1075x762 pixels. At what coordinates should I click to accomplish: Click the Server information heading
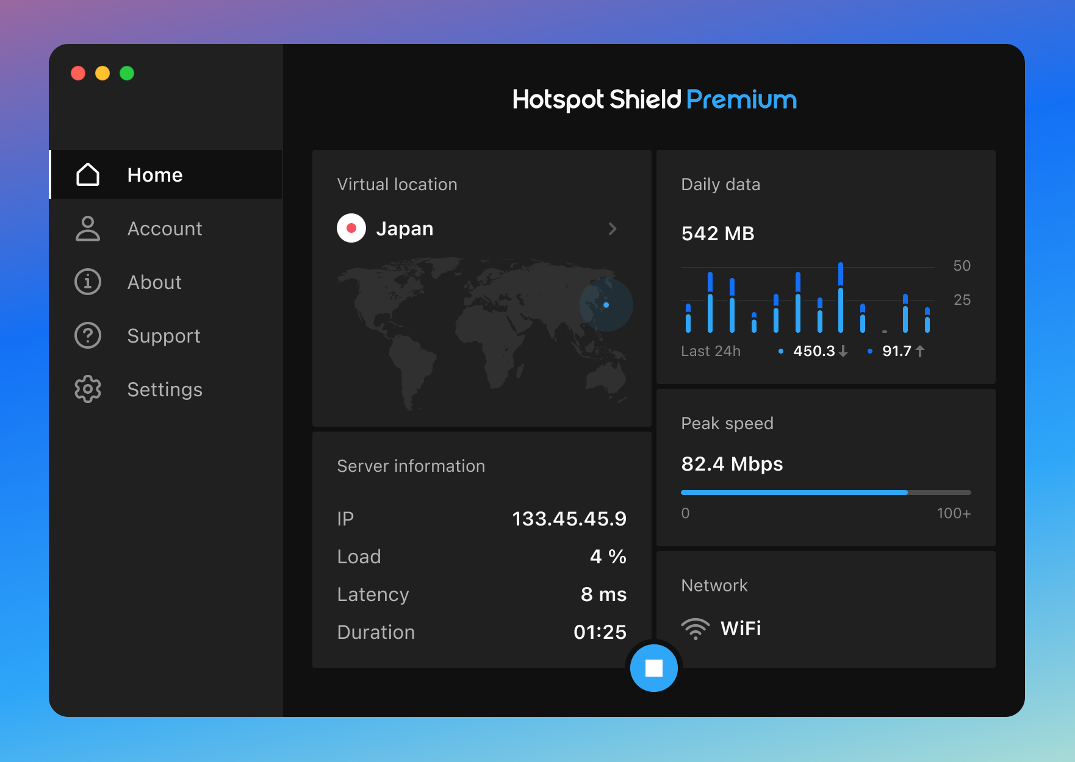pos(411,466)
